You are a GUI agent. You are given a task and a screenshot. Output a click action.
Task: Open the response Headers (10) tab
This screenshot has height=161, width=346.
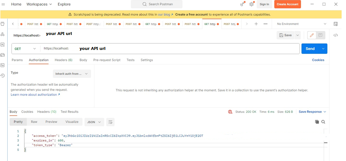click(x=47, y=112)
